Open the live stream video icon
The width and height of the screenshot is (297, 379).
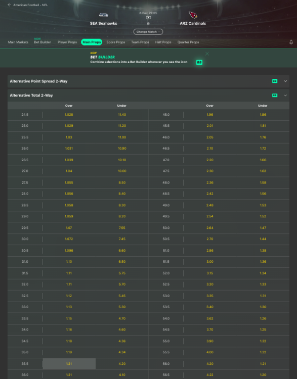click(148, 18)
